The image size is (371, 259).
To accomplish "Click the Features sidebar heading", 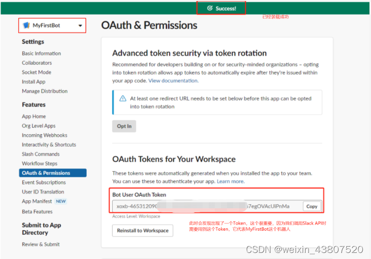I will [x=33, y=105].
